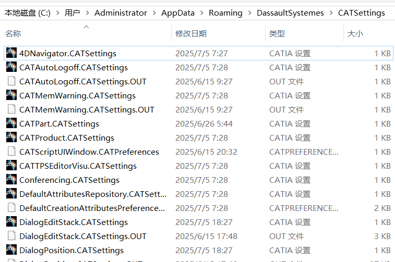395x262 pixels.
Task: Sort by the 类型 column header
Action: 277,34
